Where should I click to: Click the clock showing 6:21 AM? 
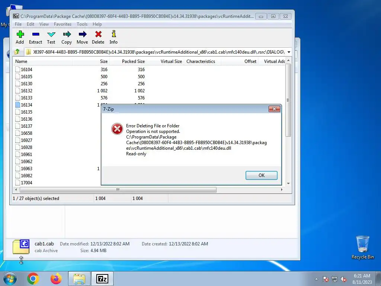[x=362, y=276]
